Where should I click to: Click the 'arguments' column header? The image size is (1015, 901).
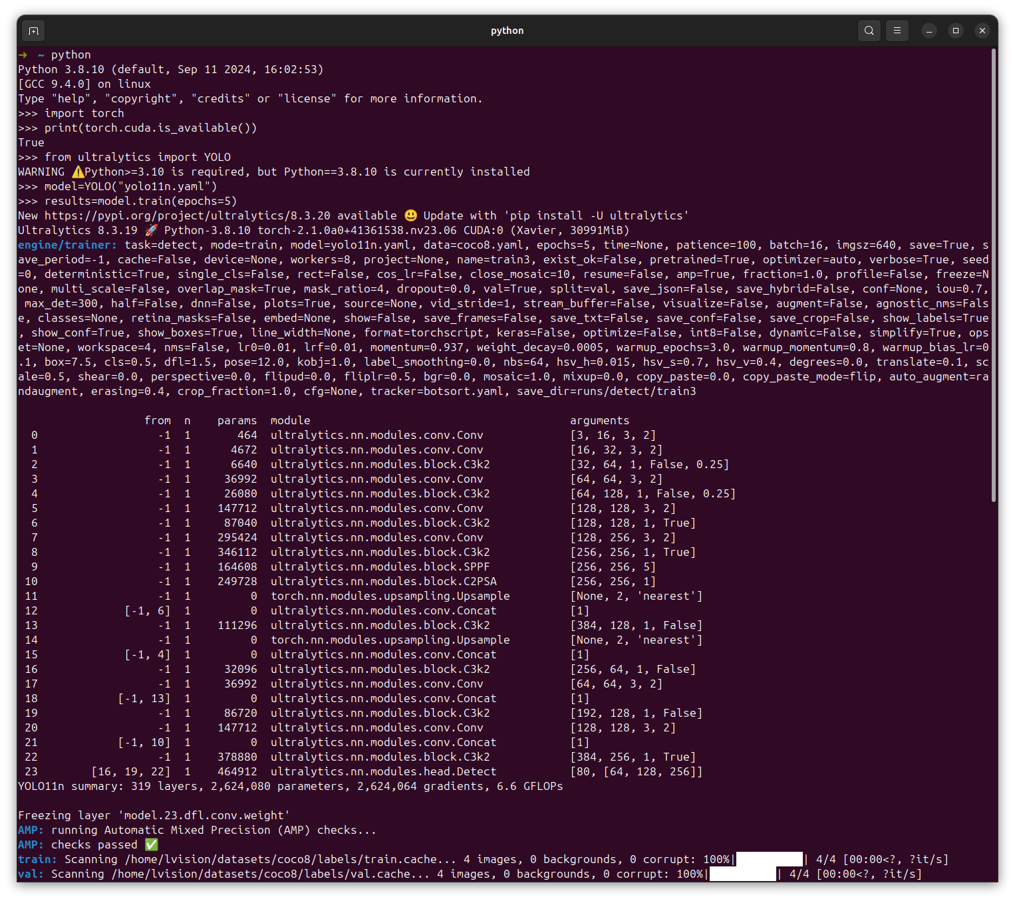pos(600,420)
